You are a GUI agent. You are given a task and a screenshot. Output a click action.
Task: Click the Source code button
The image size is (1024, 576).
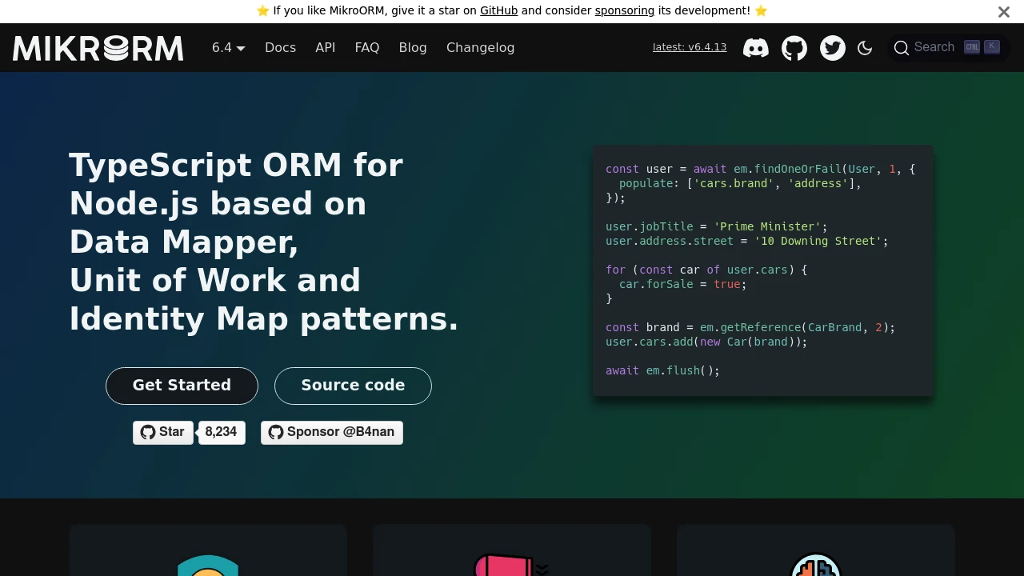coord(353,386)
